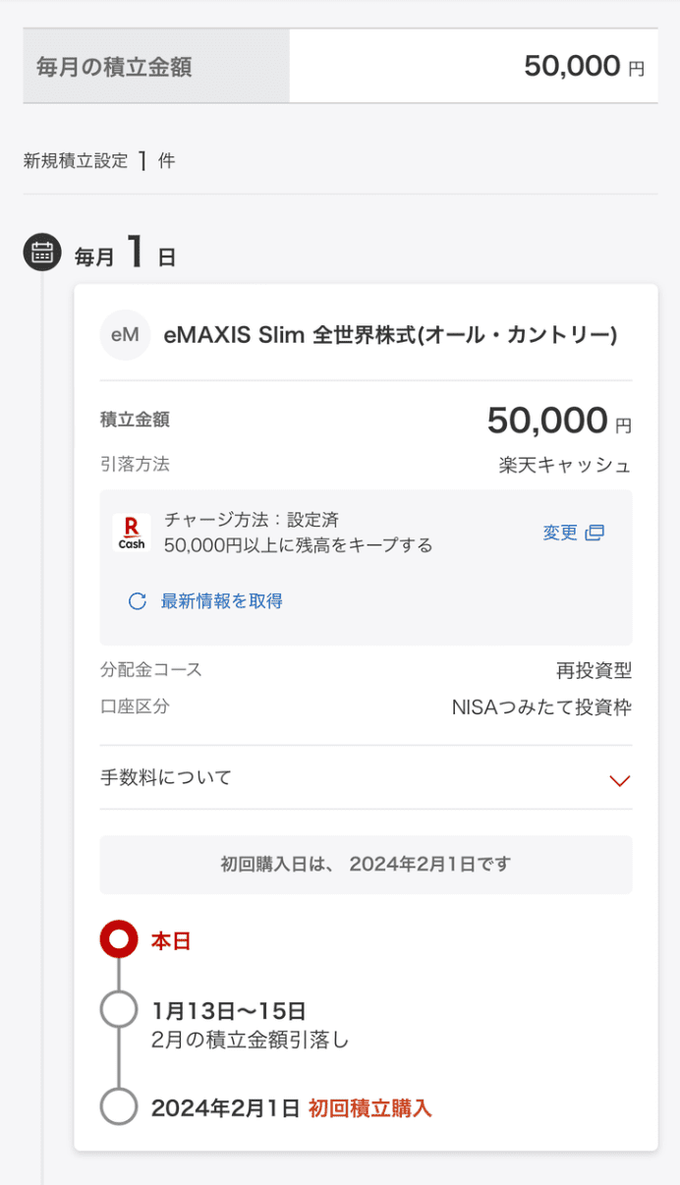Click the refresh icon beside 最新情報を取得
Image resolution: width=680 pixels, height=1185 pixels.
[137, 600]
